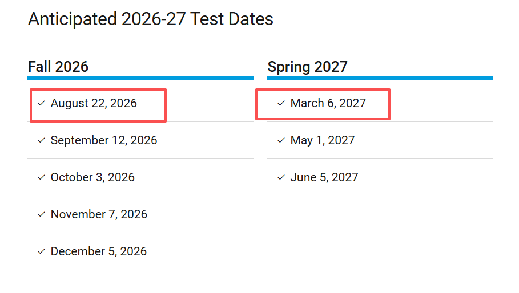Viewport: 519px width, 293px height.
Task: Click the Anticipated 2026-27 Test Dates title
Action: (x=151, y=19)
